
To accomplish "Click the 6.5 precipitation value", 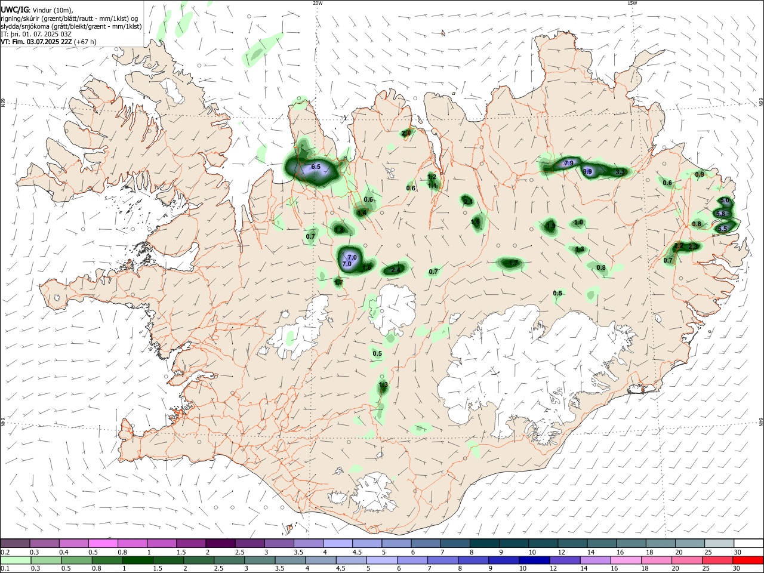I will 316,167.
